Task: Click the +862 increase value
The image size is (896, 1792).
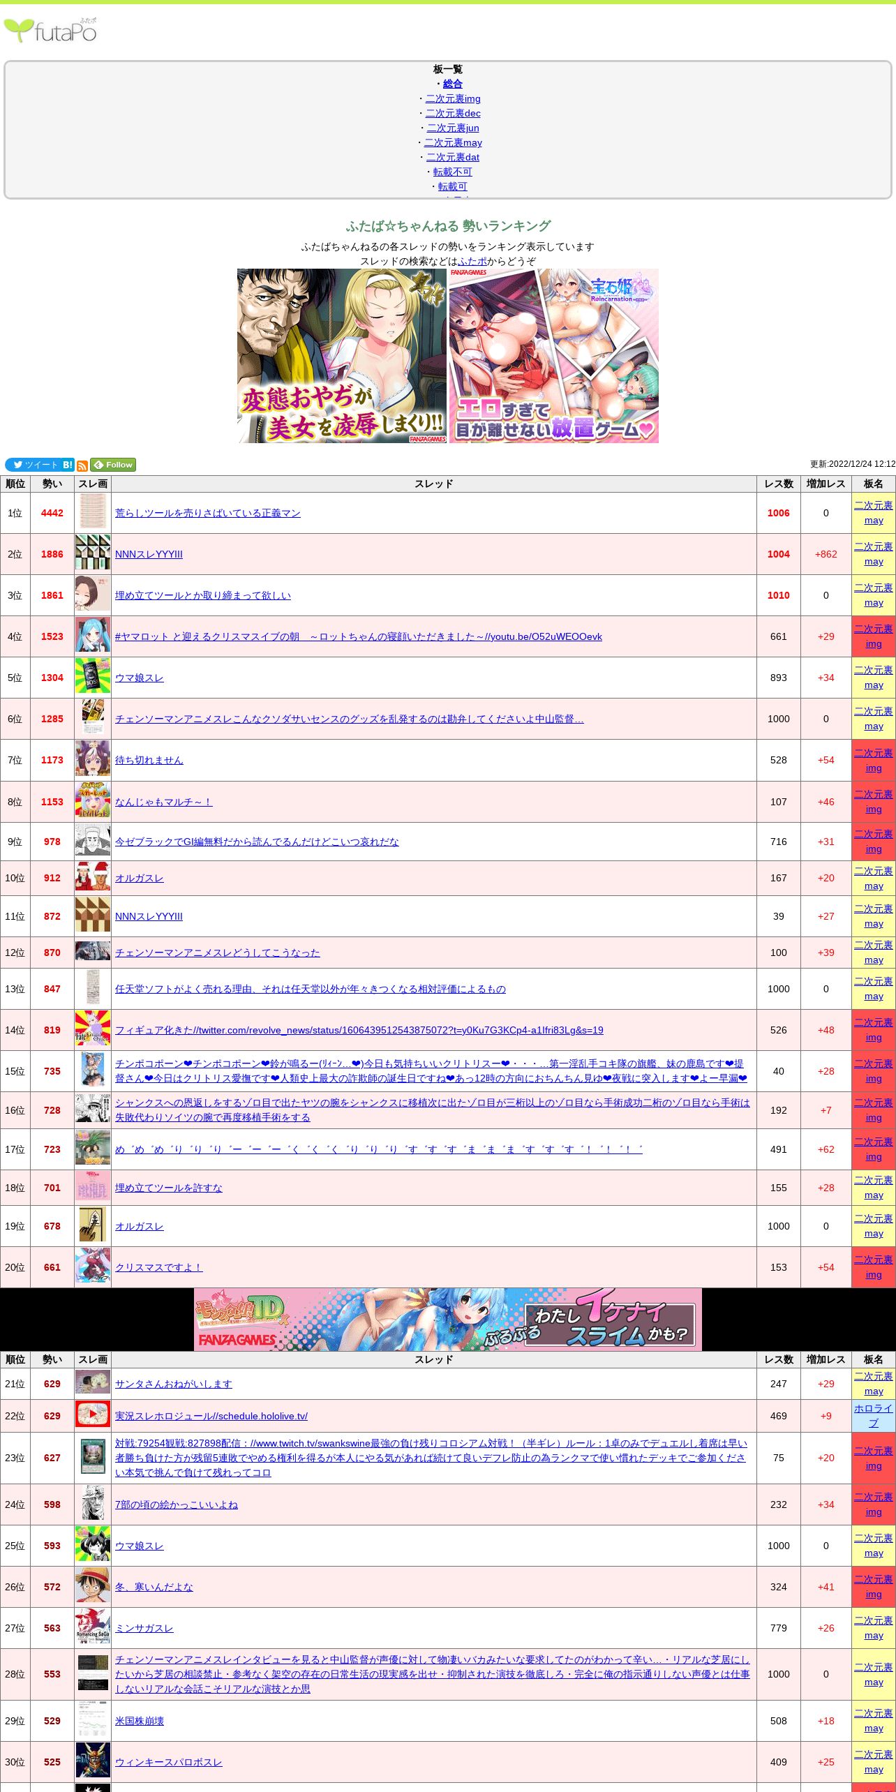Action: (x=826, y=554)
